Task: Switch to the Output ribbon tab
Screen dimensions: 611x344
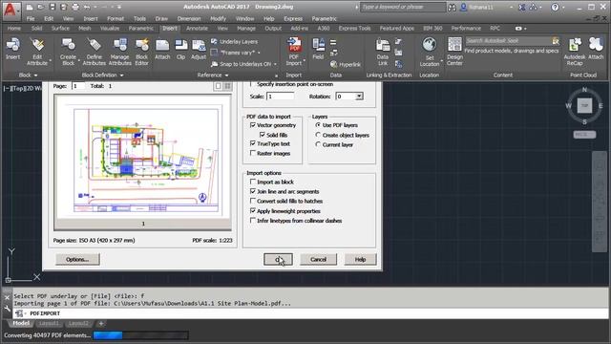Action: coord(273,28)
